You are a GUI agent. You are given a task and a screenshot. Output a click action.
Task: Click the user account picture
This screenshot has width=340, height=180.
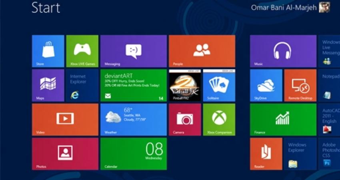324,7
